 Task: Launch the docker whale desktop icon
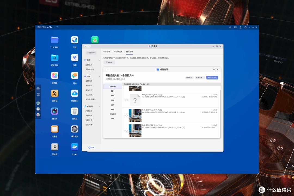click(x=75, y=147)
